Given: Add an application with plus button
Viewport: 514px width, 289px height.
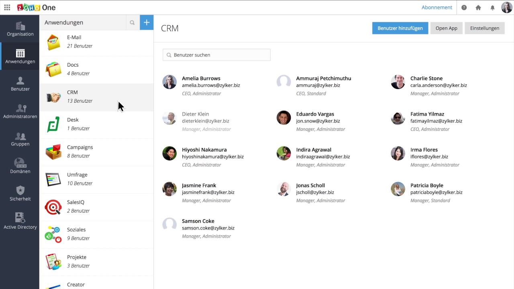Looking at the screenshot, I should pos(147,22).
